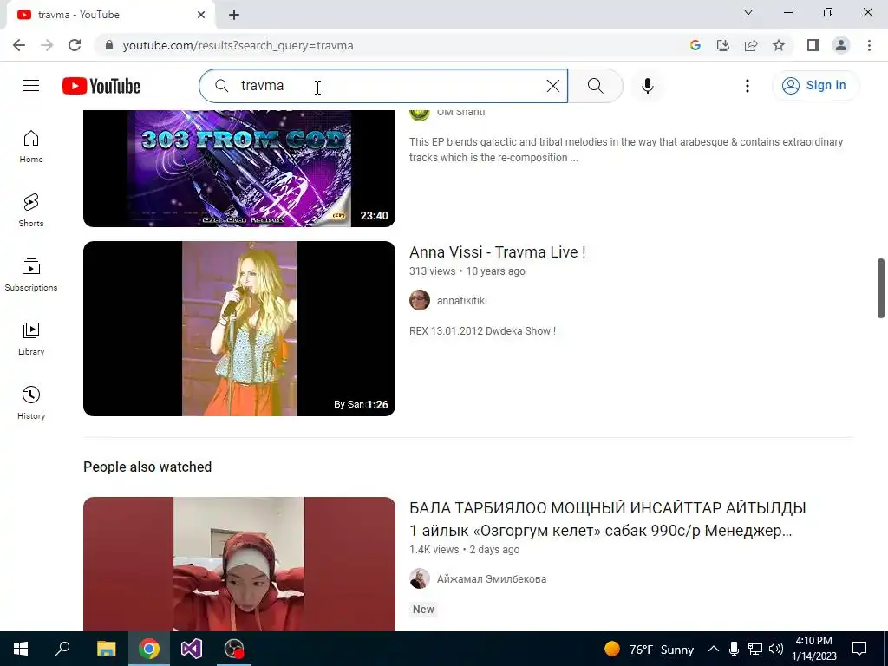Open the Chrome three-dot menu
888x666 pixels.
tap(869, 45)
